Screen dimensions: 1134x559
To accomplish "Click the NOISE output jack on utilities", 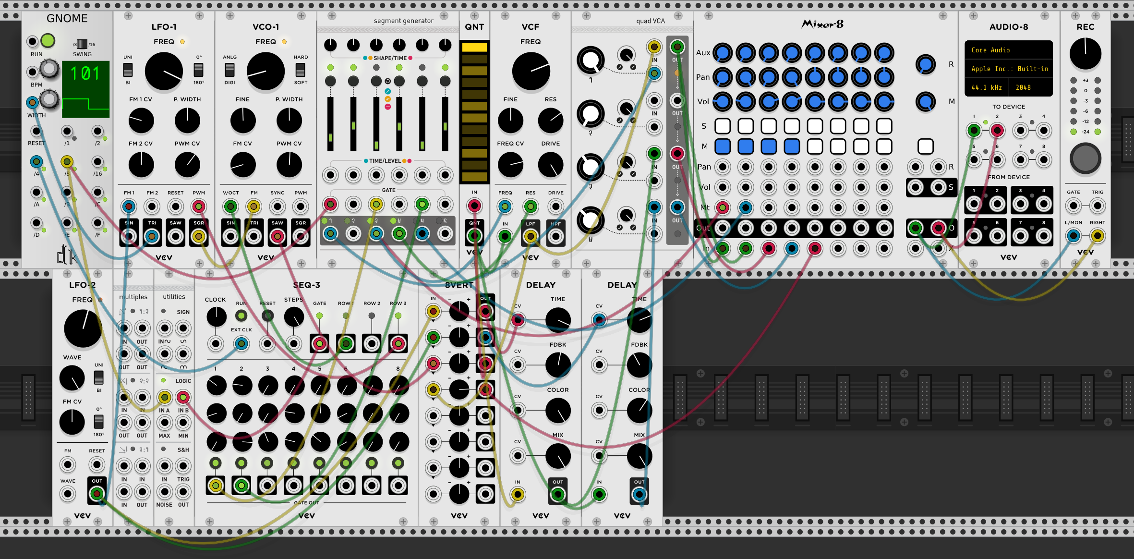I will click(164, 492).
